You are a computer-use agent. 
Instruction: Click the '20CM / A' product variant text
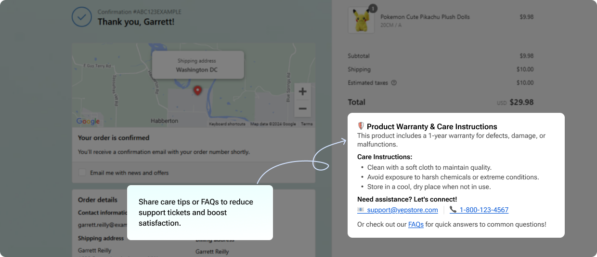coord(391,25)
